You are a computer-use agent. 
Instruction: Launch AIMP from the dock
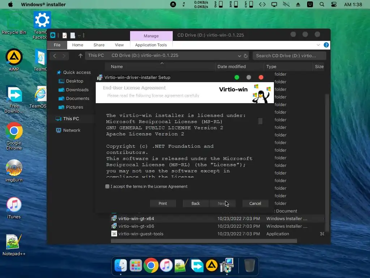212,265
